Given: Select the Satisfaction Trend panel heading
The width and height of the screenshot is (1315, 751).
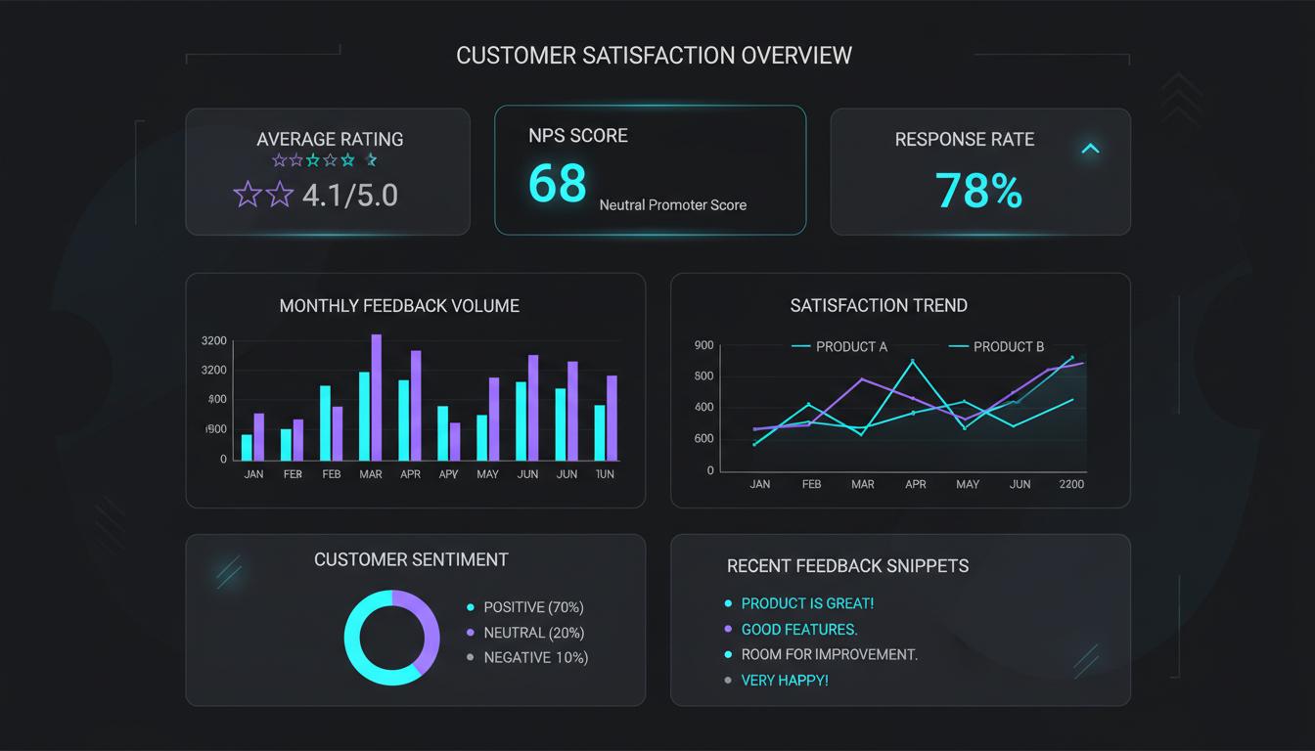Looking at the screenshot, I should (x=879, y=306).
